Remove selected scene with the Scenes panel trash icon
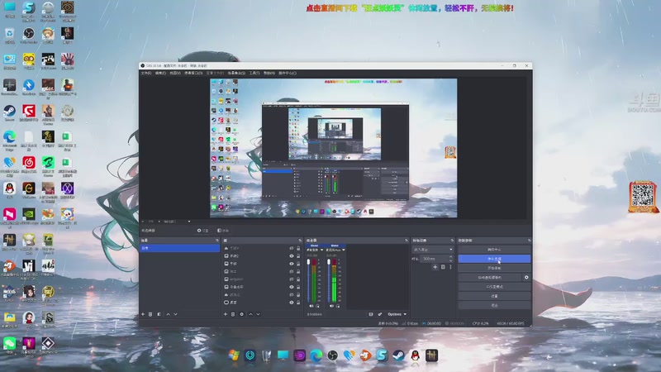 point(150,314)
